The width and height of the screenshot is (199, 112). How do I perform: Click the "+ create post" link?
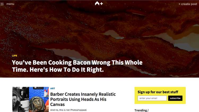(x=188, y=4)
